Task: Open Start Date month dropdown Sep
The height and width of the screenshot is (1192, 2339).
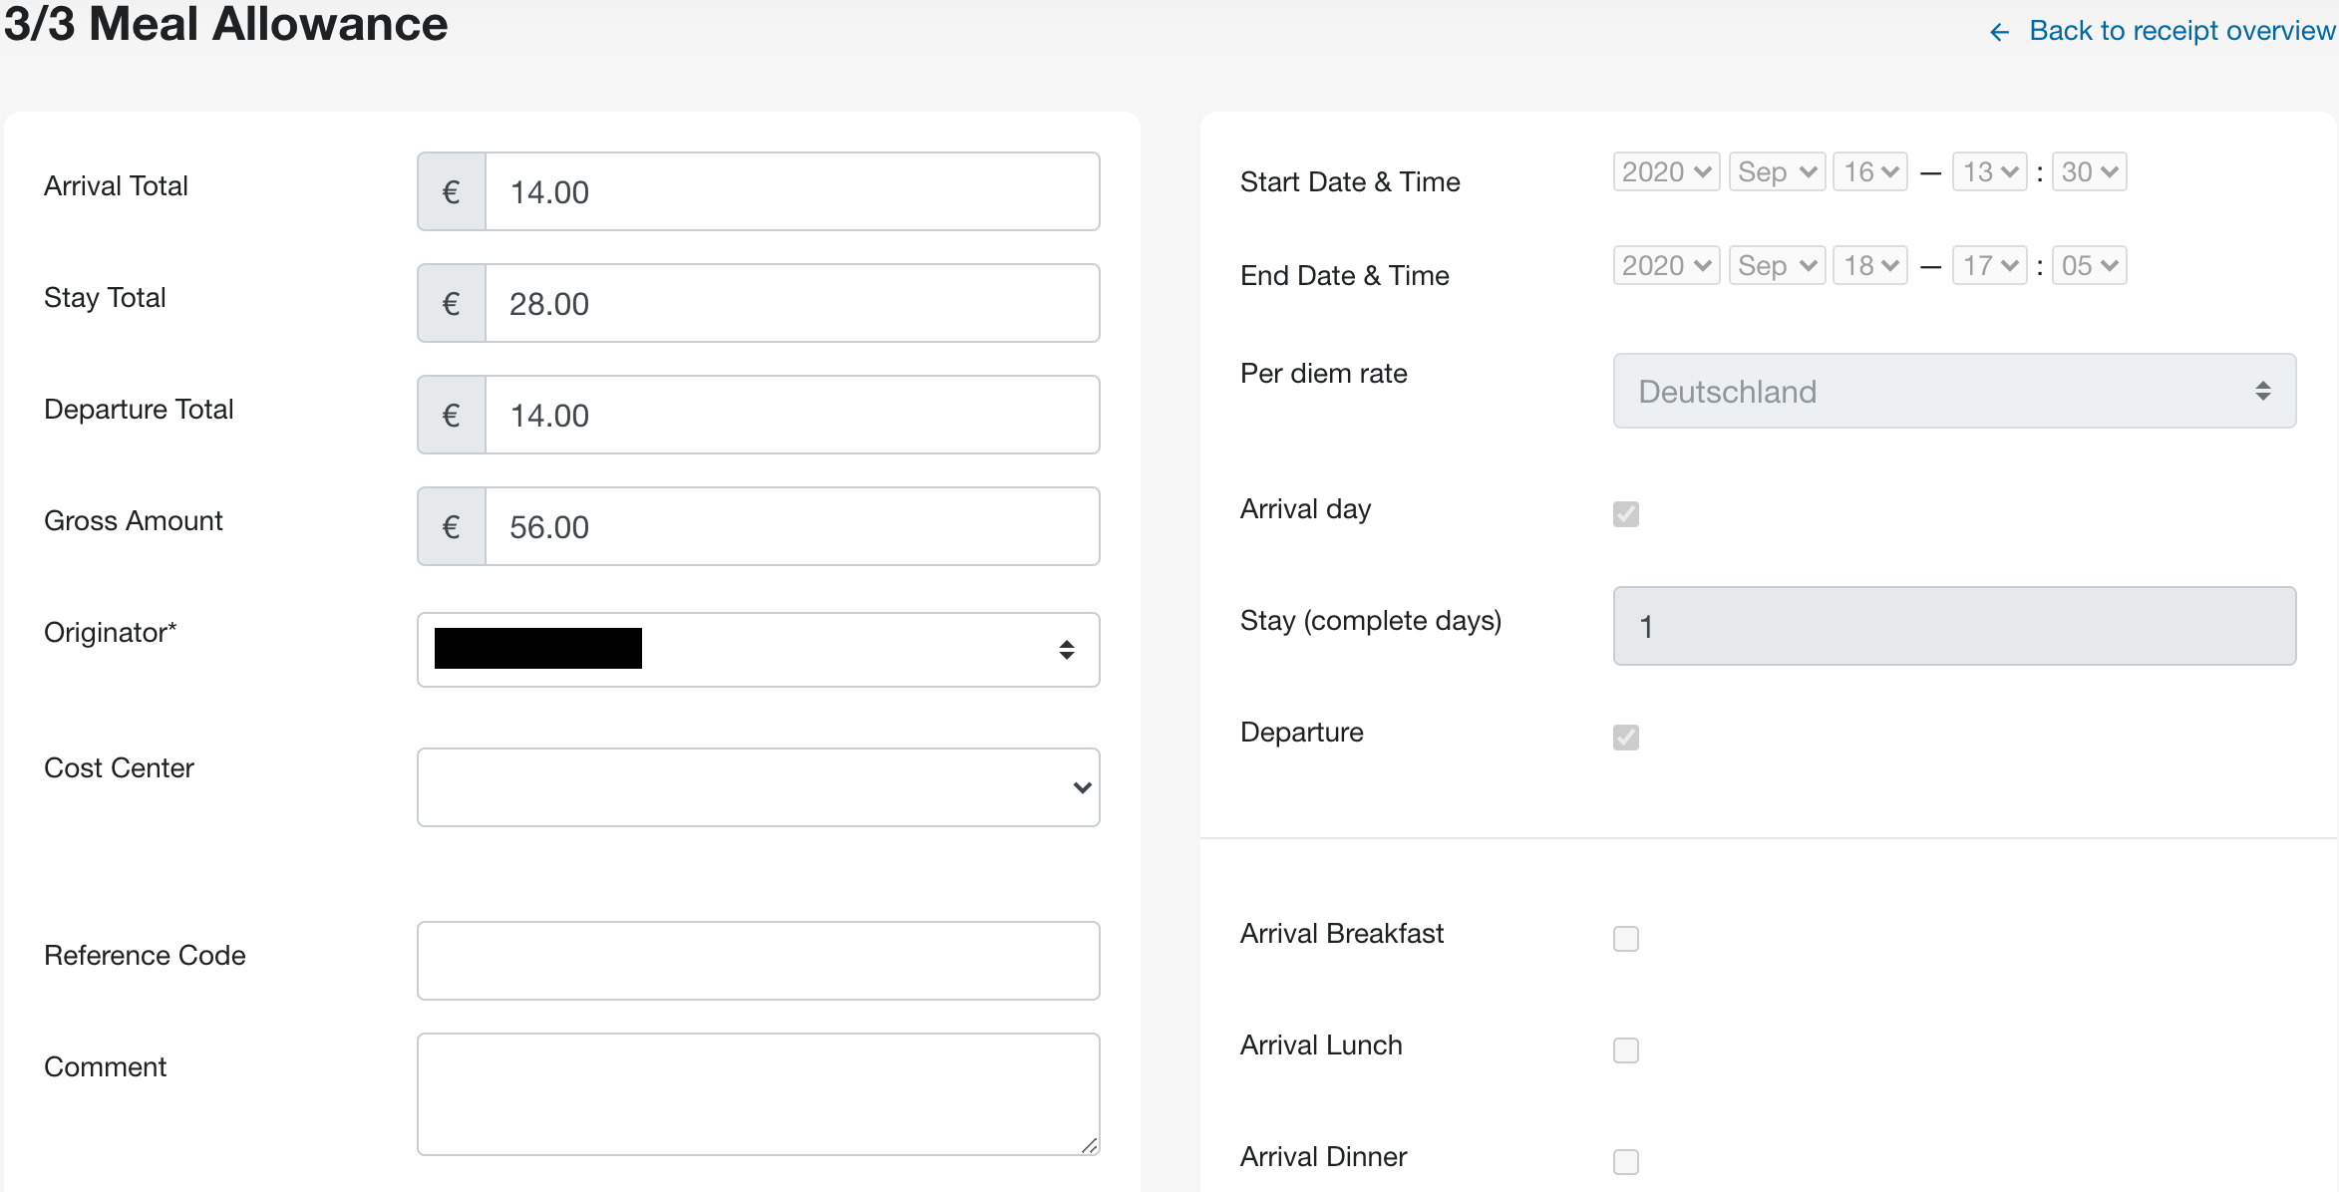Action: click(1777, 172)
